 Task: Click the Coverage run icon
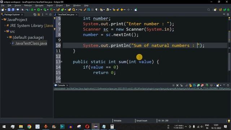(x=45, y=10)
